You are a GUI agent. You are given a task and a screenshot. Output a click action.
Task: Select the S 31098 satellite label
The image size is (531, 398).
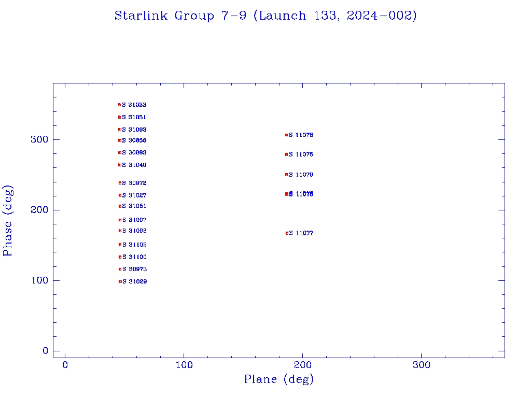point(134,231)
